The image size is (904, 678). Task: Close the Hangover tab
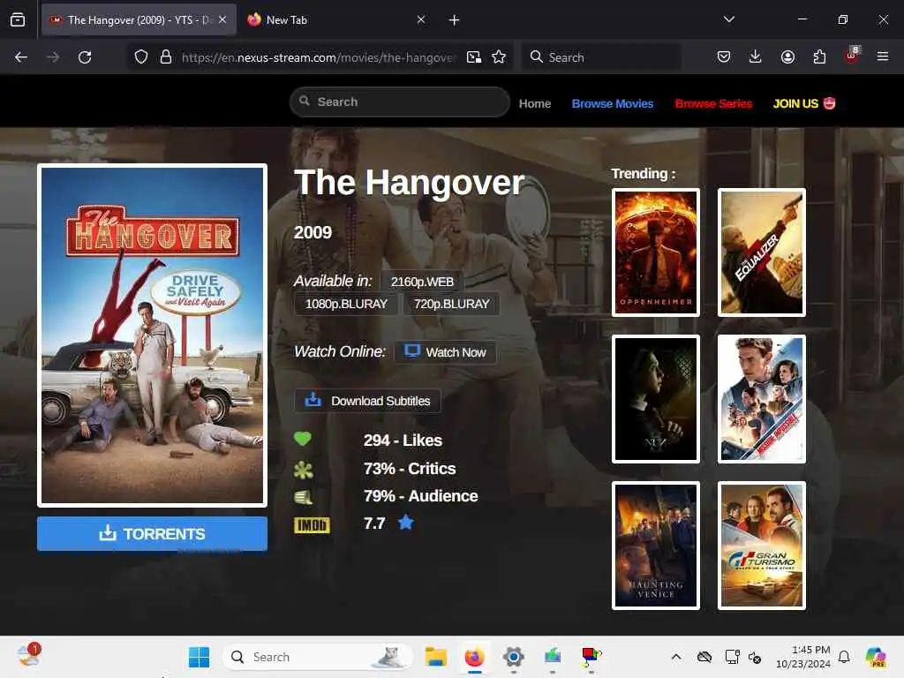click(x=222, y=19)
